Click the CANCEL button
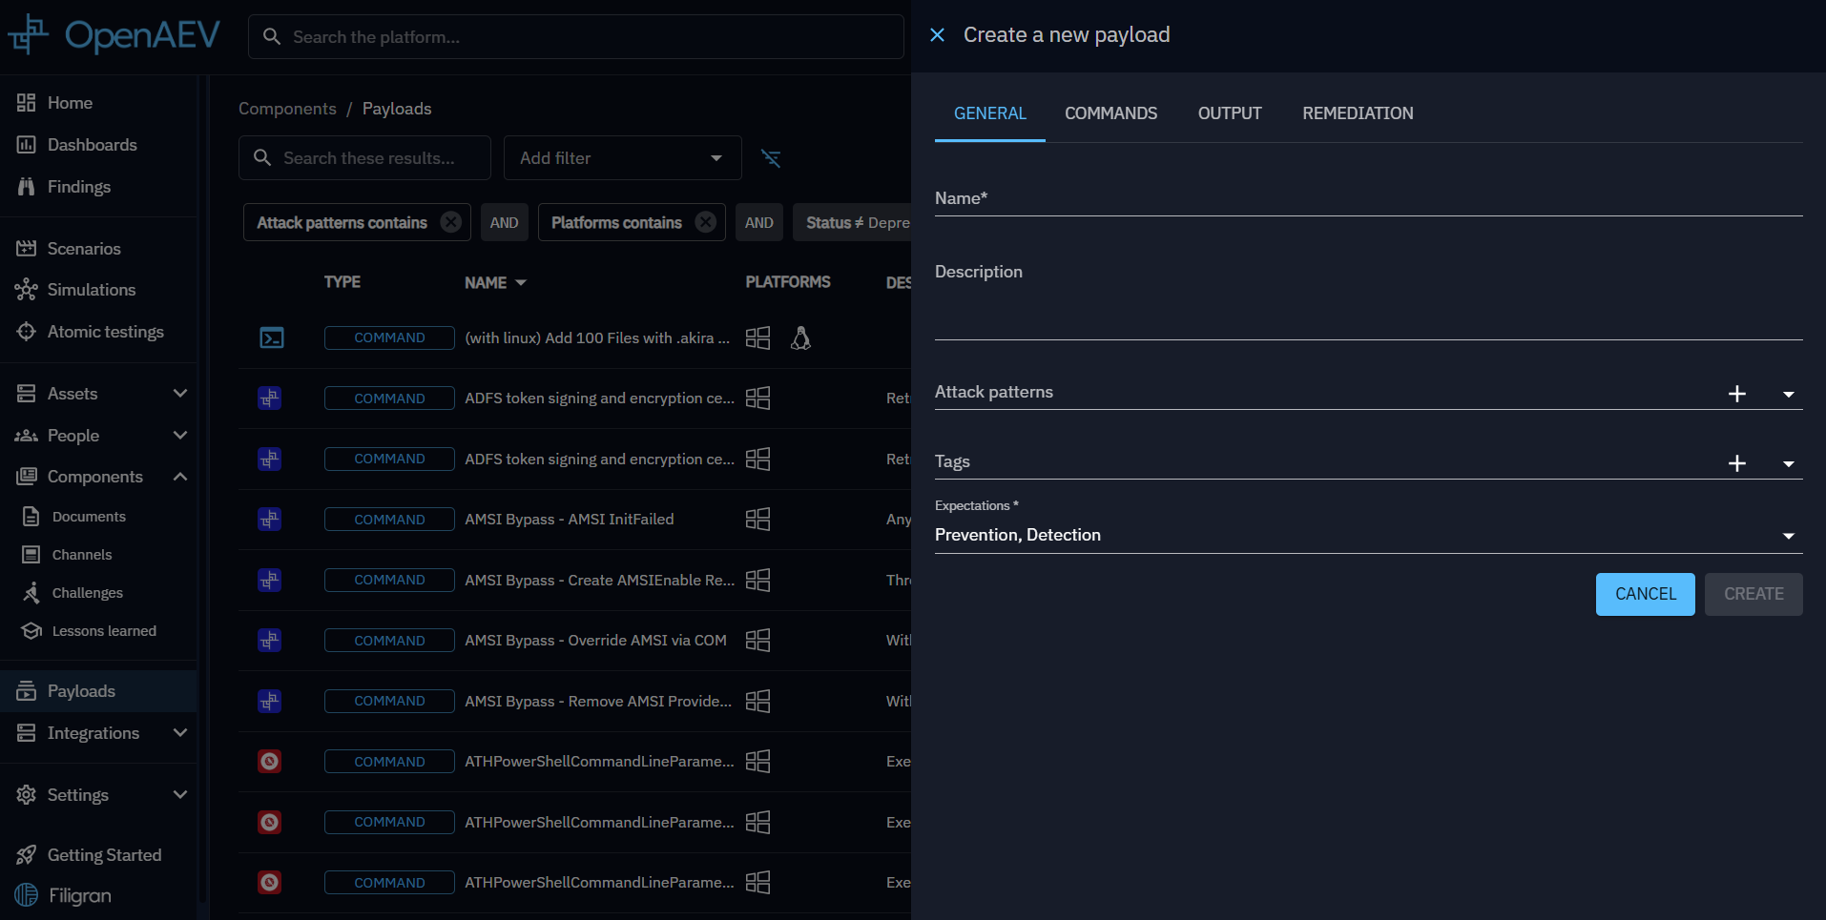1826x920 pixels. point(1645,594)
